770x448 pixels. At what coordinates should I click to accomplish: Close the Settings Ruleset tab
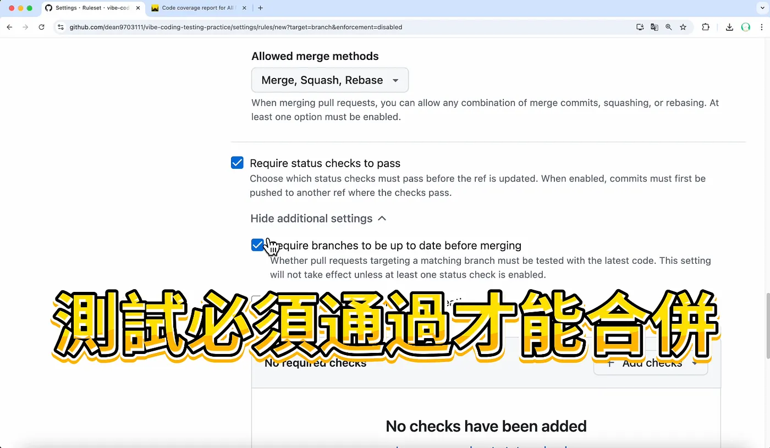click(x=138, y=8)
